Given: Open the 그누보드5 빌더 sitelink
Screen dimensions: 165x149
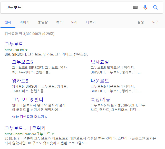Looking at the screenshot, I should [x=27, y=100].
